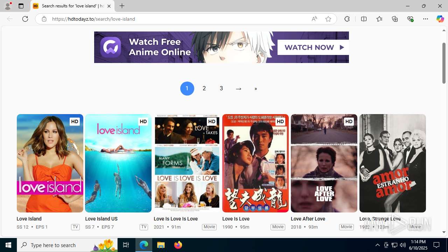The height and width of the screenshot is (252, 448).
Task: Open a new browser tab
Action: [122, 6]
